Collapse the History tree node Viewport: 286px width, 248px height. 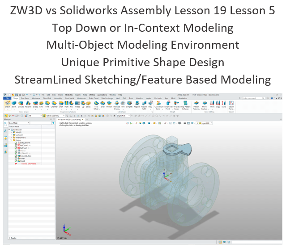coord(11,140)
